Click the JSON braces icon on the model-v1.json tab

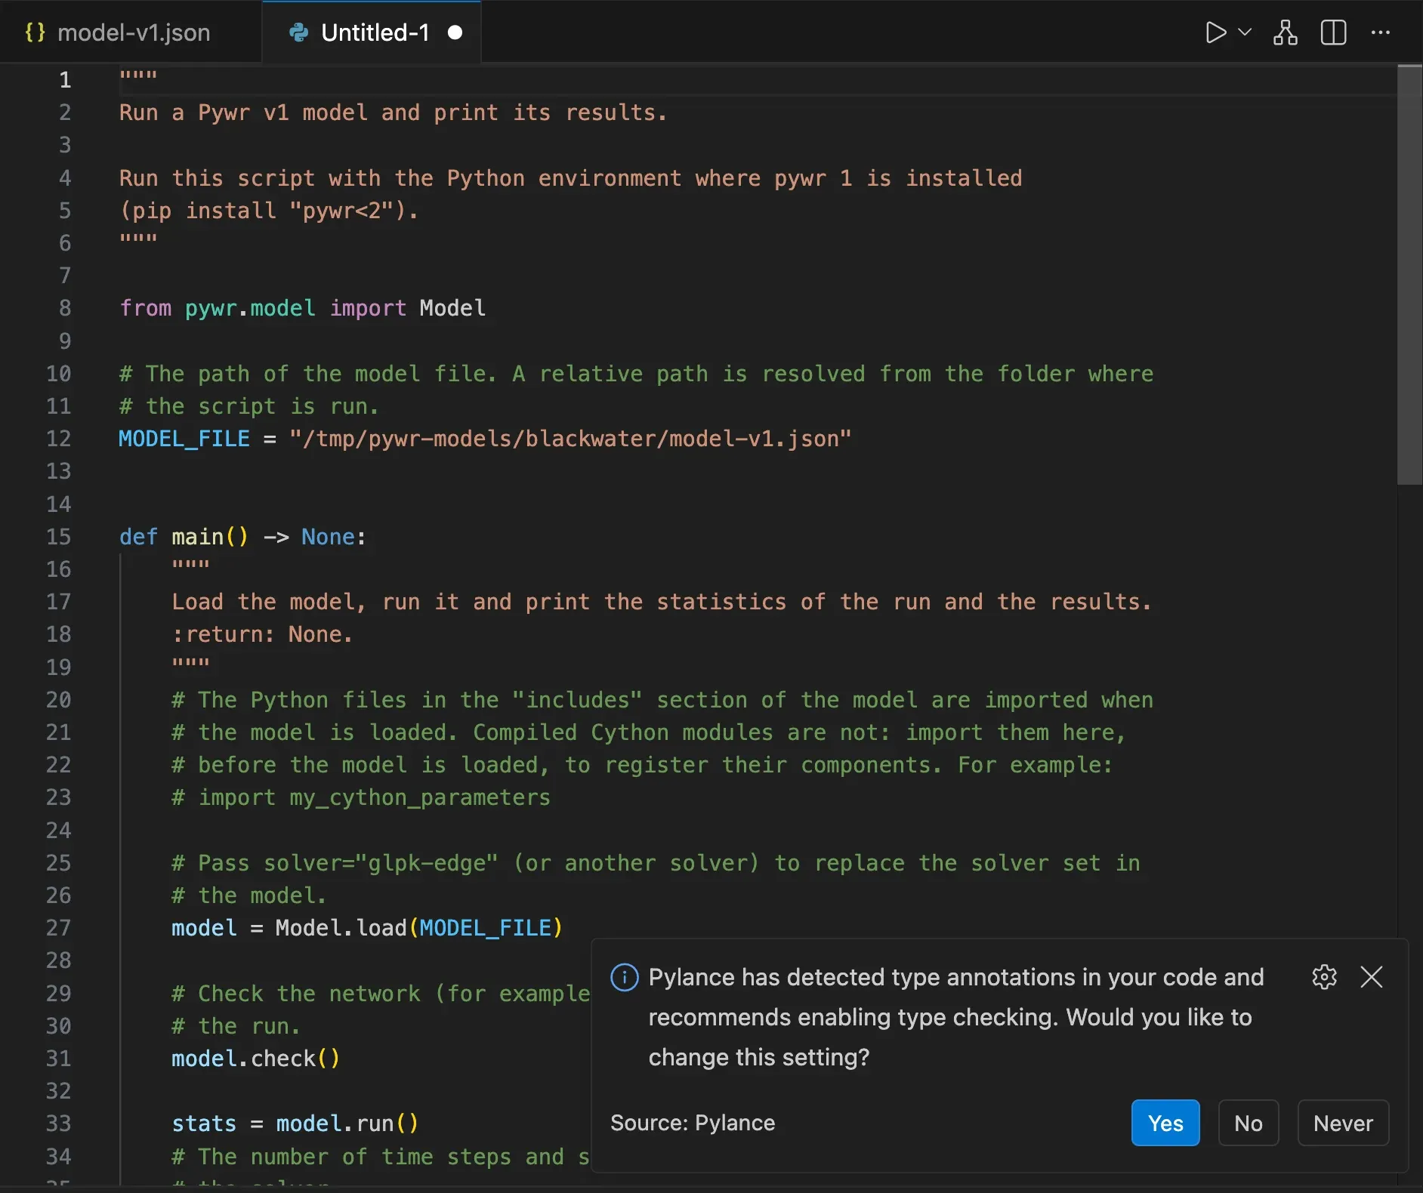(x=35, y=32)
